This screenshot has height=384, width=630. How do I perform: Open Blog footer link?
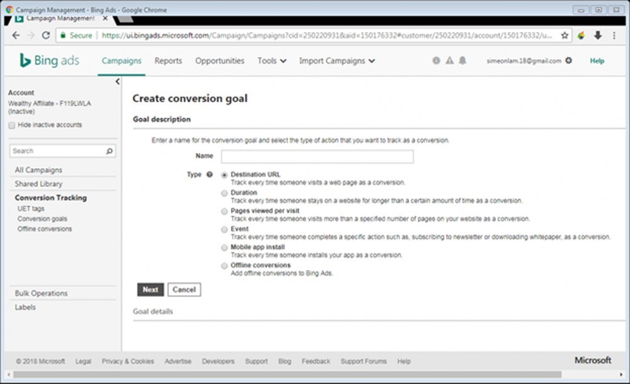tap(285, 361)
